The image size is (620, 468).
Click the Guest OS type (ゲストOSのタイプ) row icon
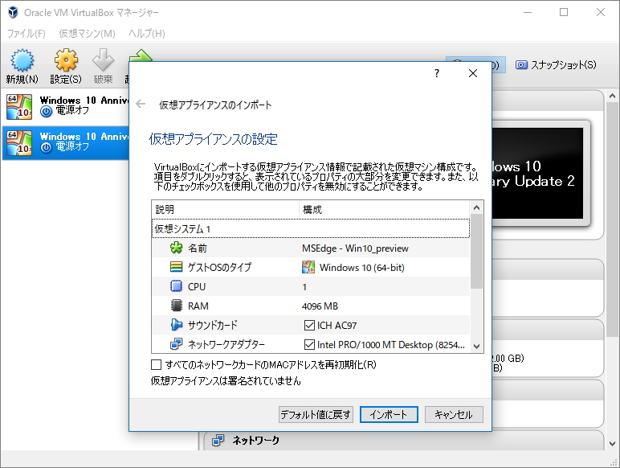(176, 267)
